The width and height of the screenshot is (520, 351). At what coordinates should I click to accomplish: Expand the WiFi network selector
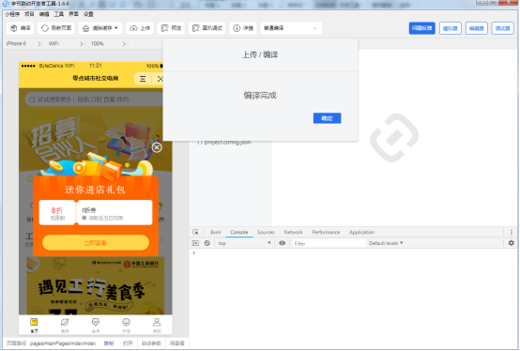(x=66, y=43)
